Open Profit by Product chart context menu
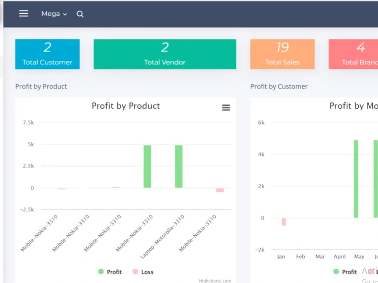This screenshot has width=378, height=283. [226, 108]
